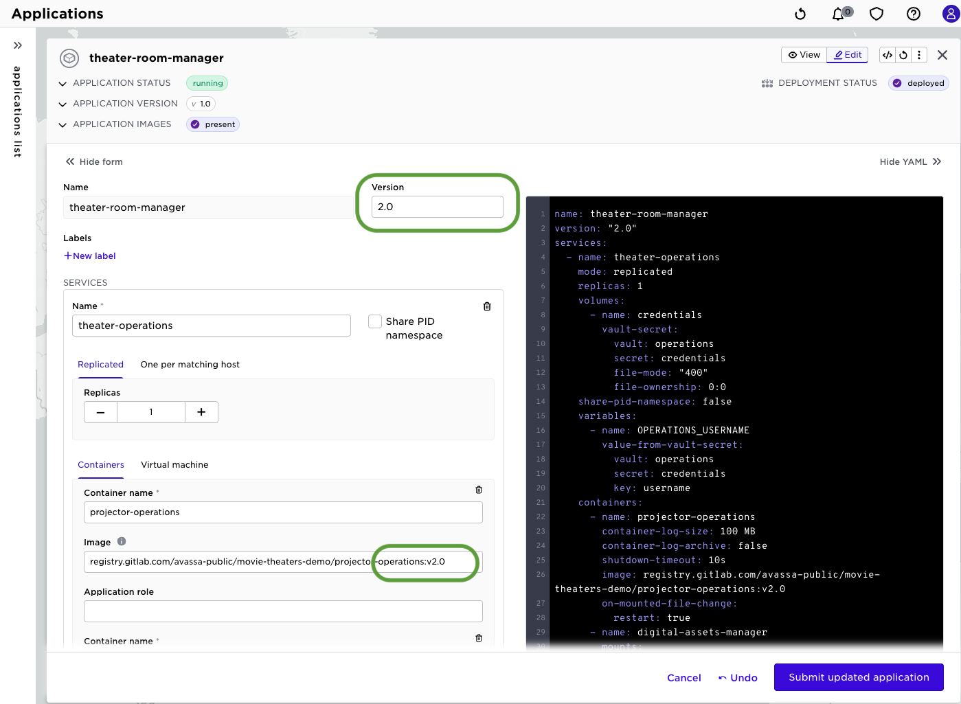Select the One per matching host tab
961x704 pixels.
pyautogui.click(x=190, y=365)
